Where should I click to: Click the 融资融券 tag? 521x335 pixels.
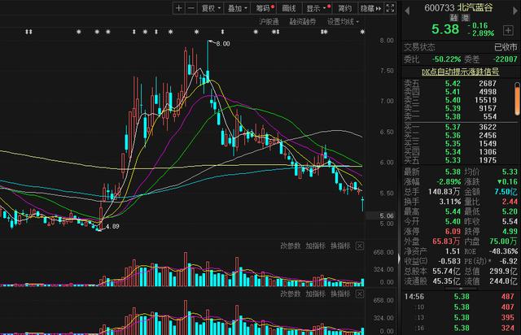pyautogui.click(x=303, y=22)
